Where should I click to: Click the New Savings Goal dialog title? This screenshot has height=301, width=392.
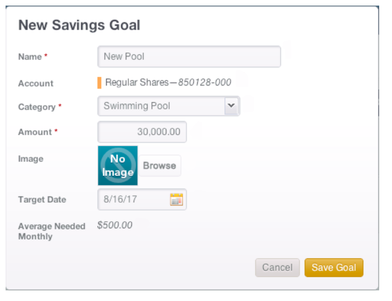[79, 25]
